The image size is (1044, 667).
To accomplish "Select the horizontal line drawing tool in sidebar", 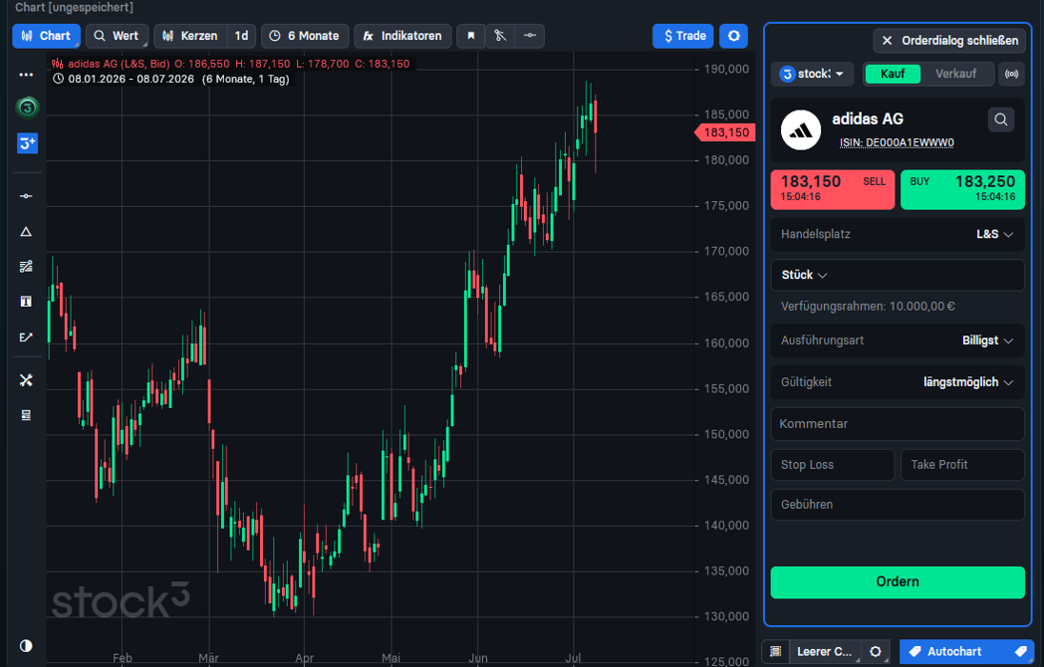I will point(26,196).
